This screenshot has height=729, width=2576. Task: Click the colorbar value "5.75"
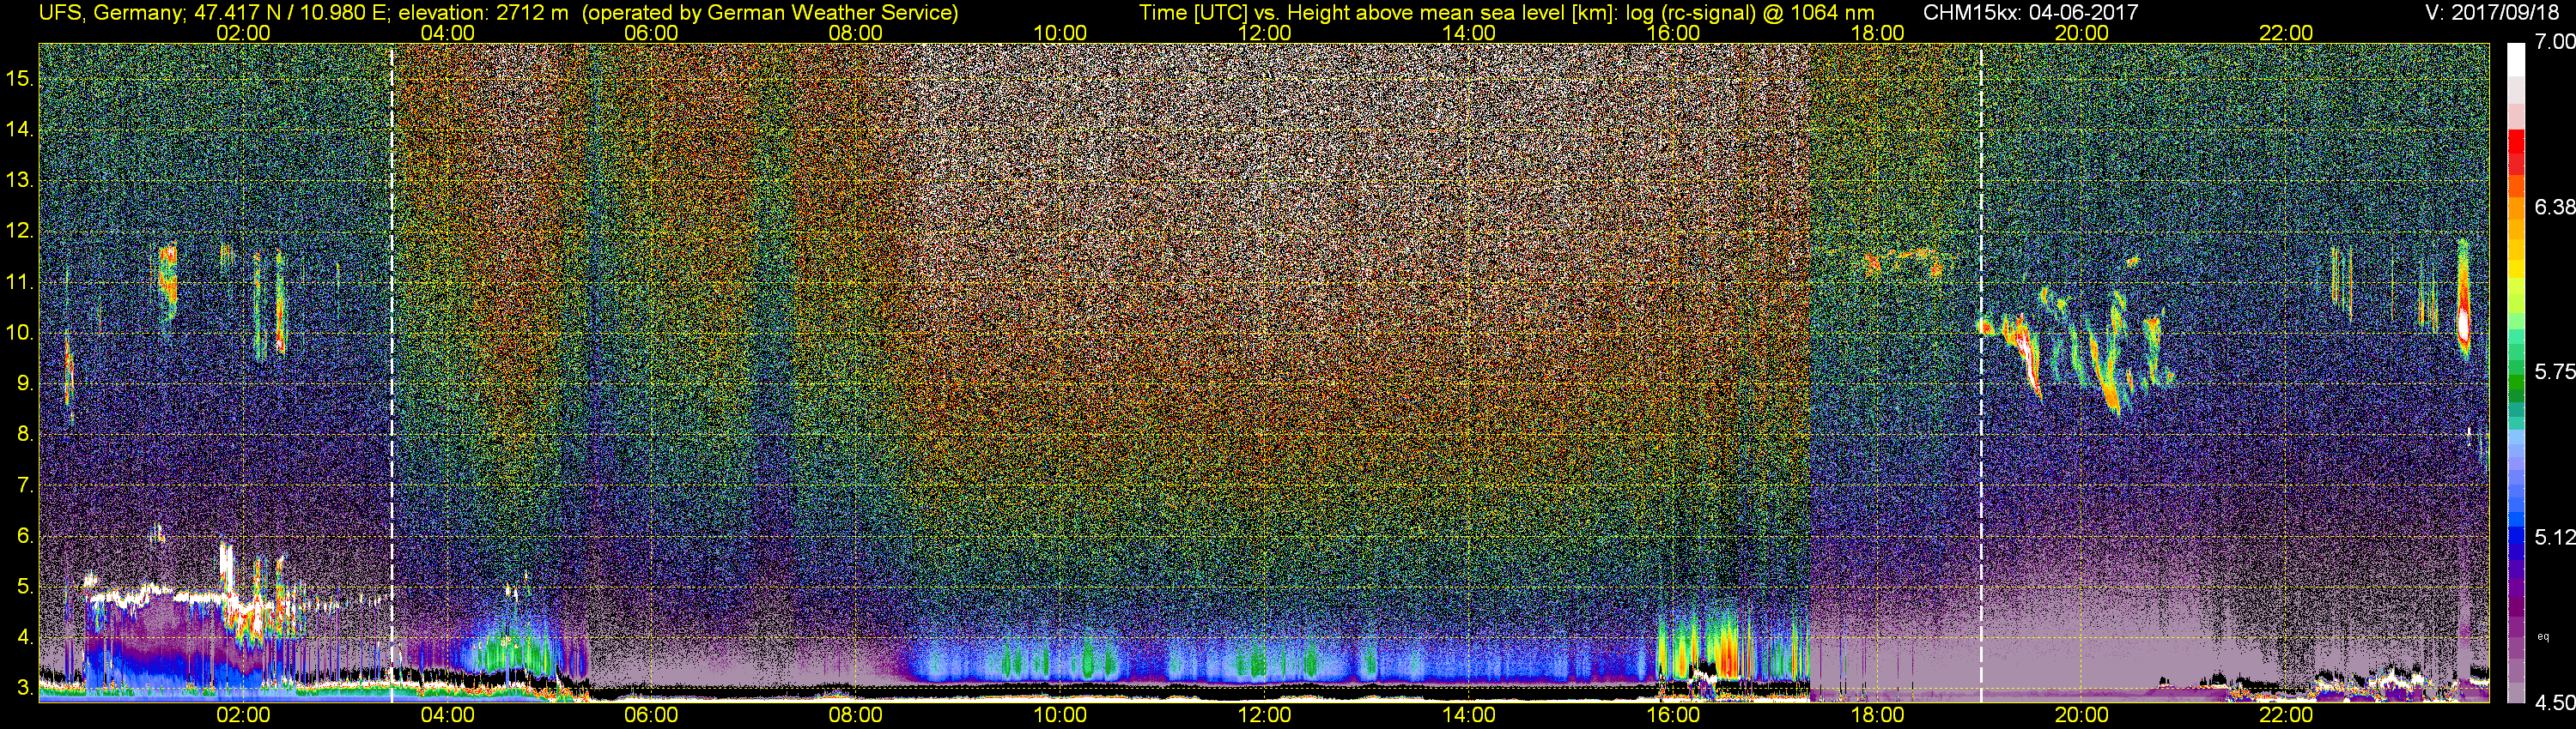tap(2554, 371)
